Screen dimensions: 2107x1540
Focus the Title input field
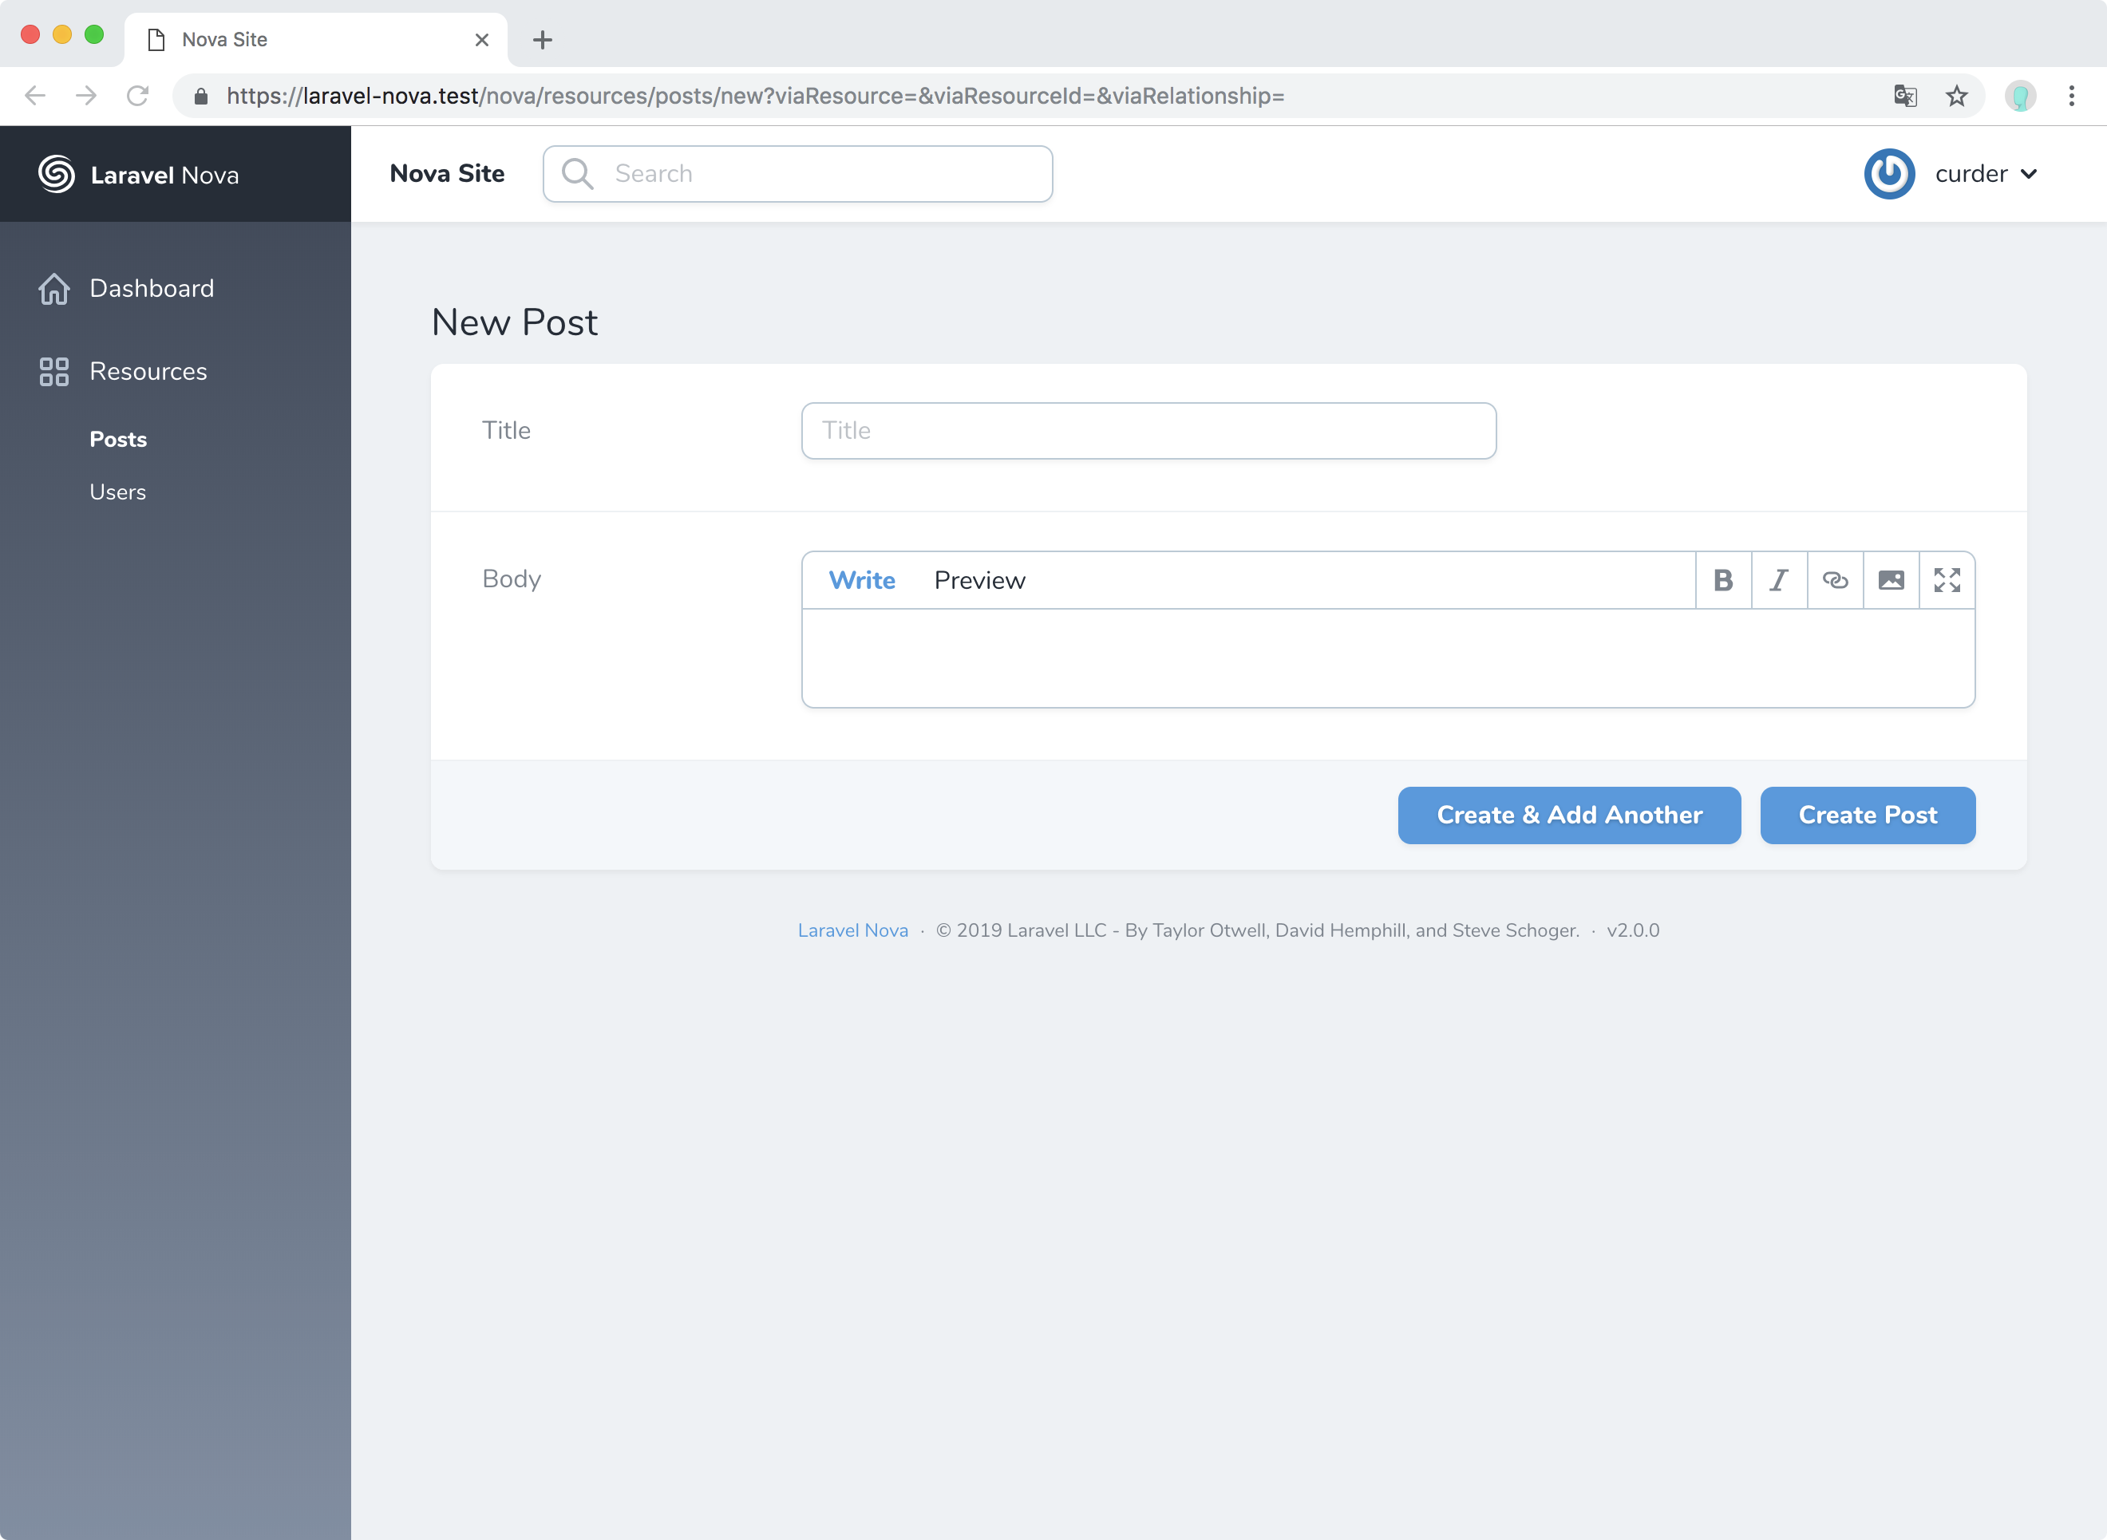click(1148, 431)
